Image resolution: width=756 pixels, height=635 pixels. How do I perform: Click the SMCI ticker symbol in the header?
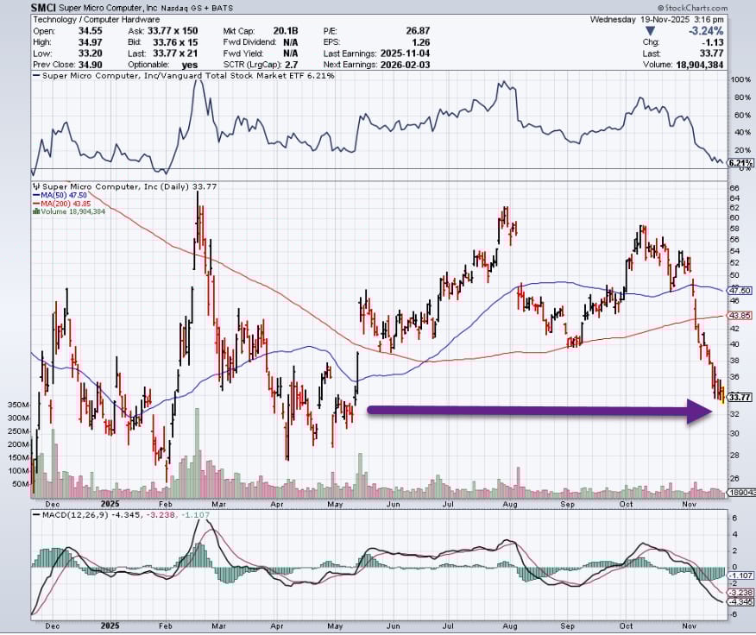(x=43, y=8)
